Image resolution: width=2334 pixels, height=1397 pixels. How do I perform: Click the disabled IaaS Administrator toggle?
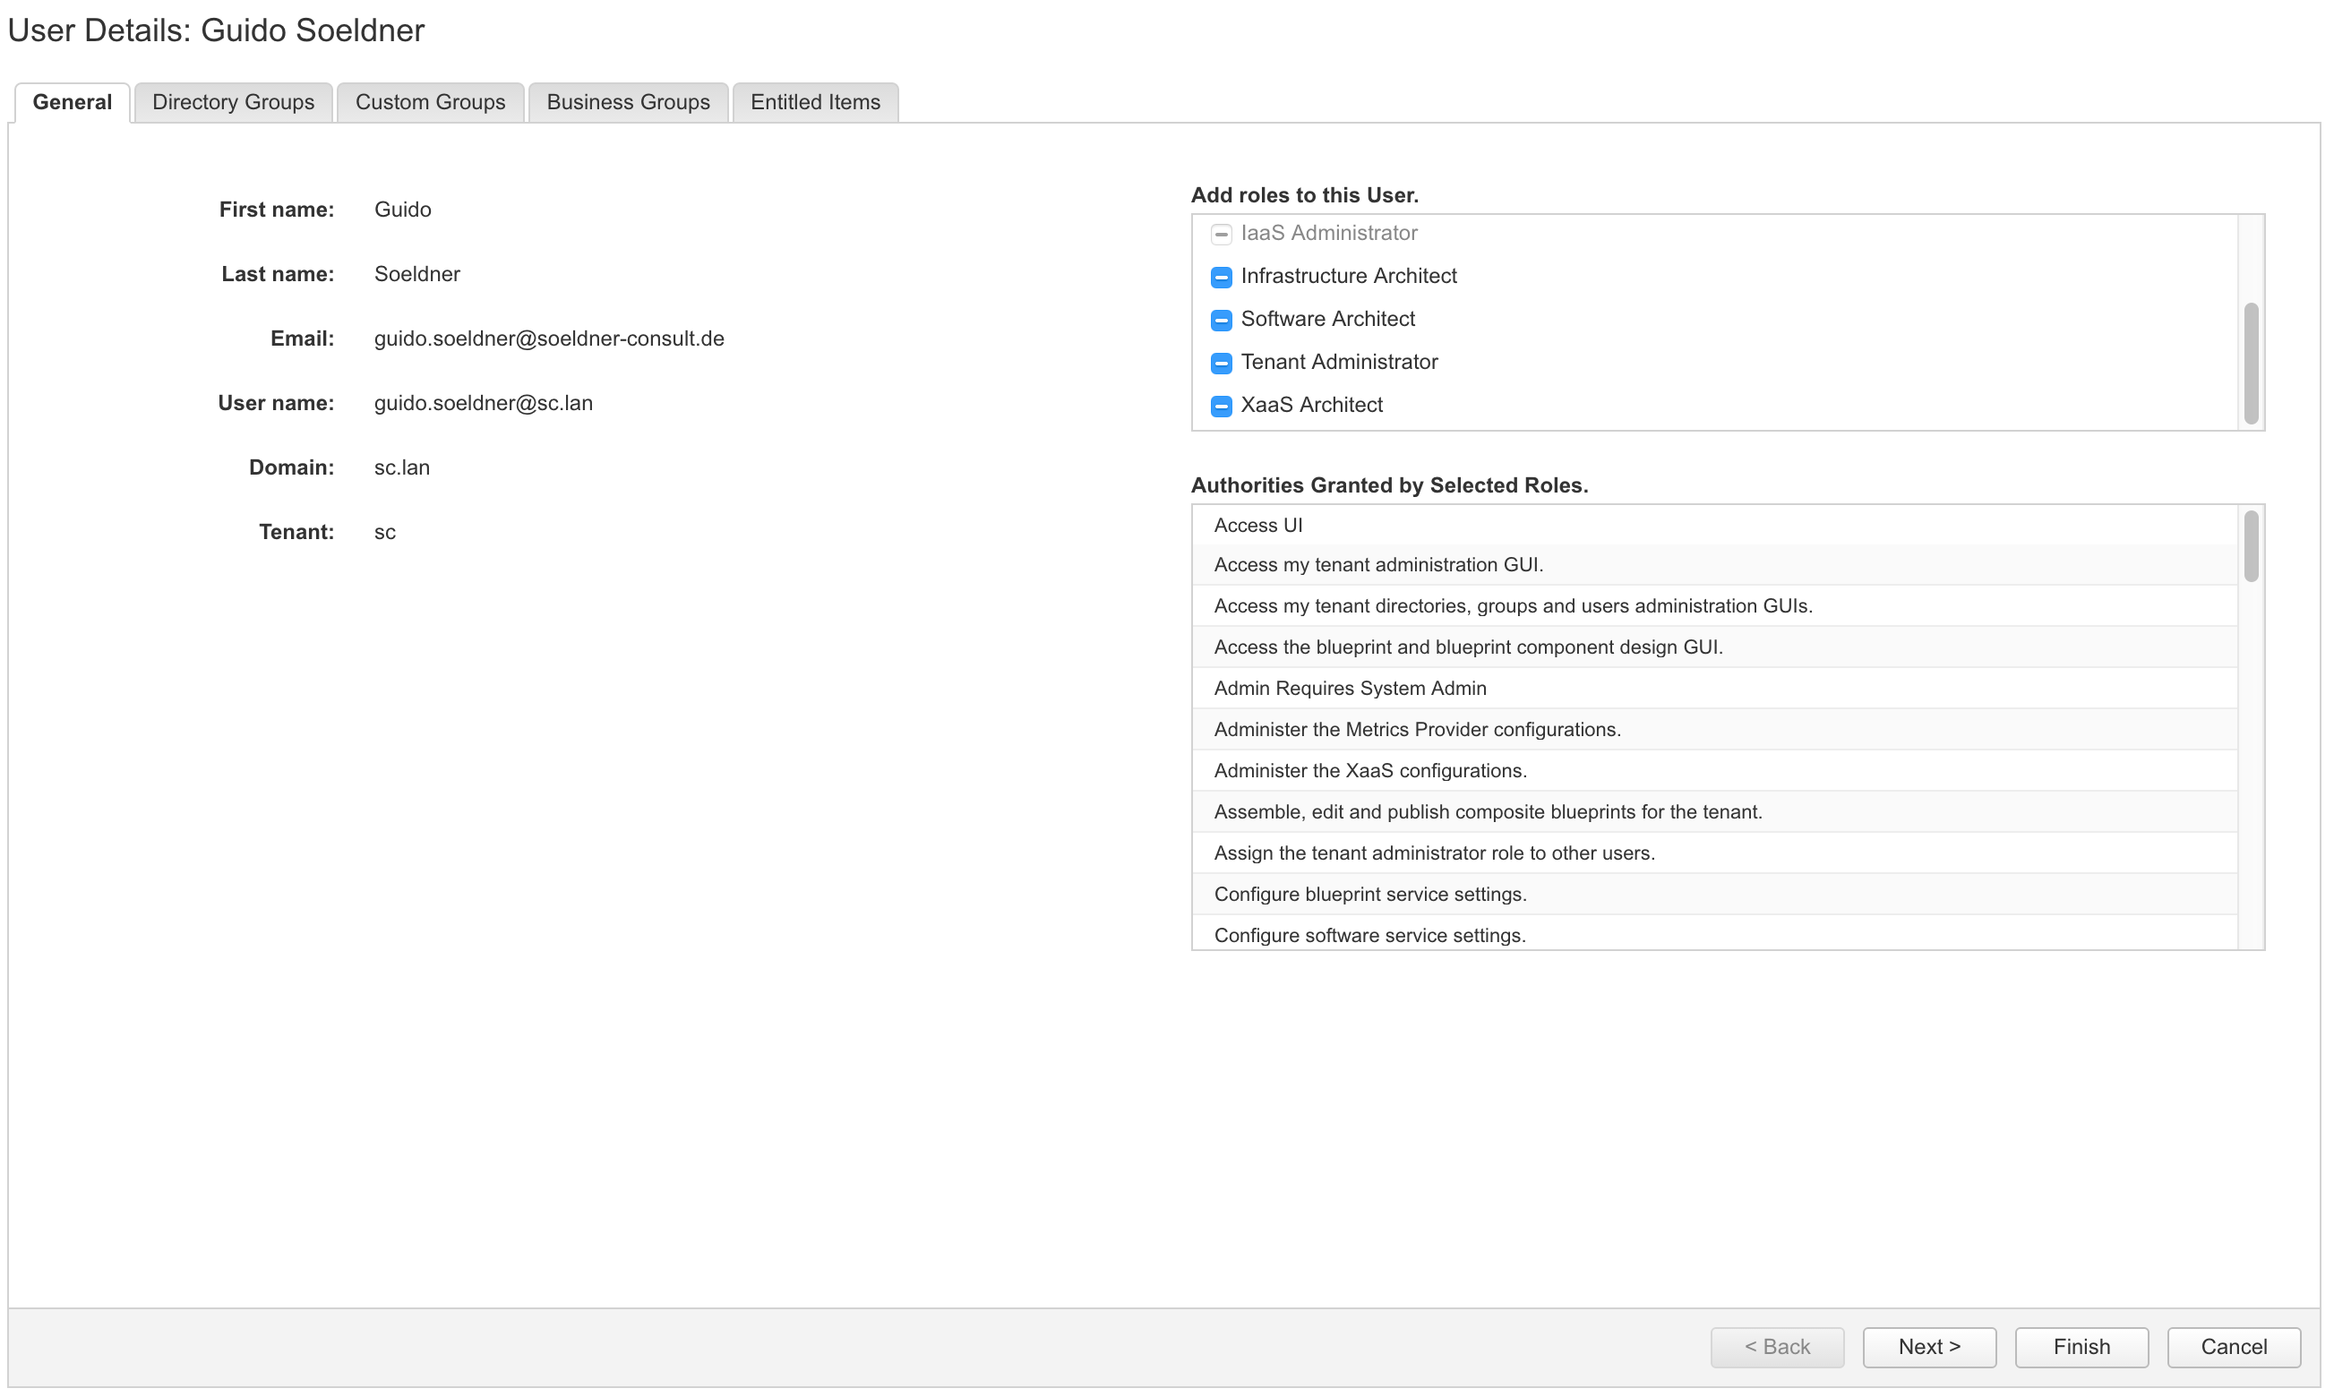click(1221, 234)
